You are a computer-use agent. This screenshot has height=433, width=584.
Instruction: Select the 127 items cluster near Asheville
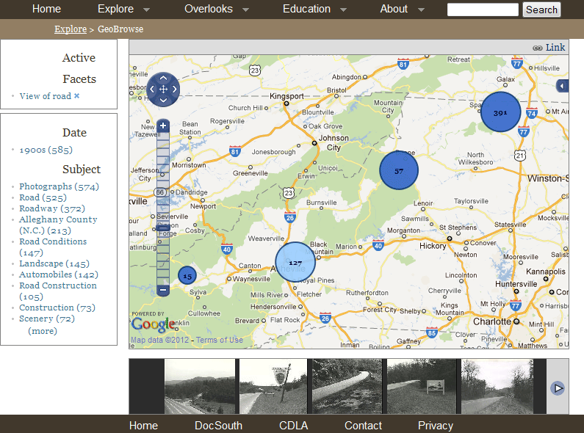[x=295, y=262]
